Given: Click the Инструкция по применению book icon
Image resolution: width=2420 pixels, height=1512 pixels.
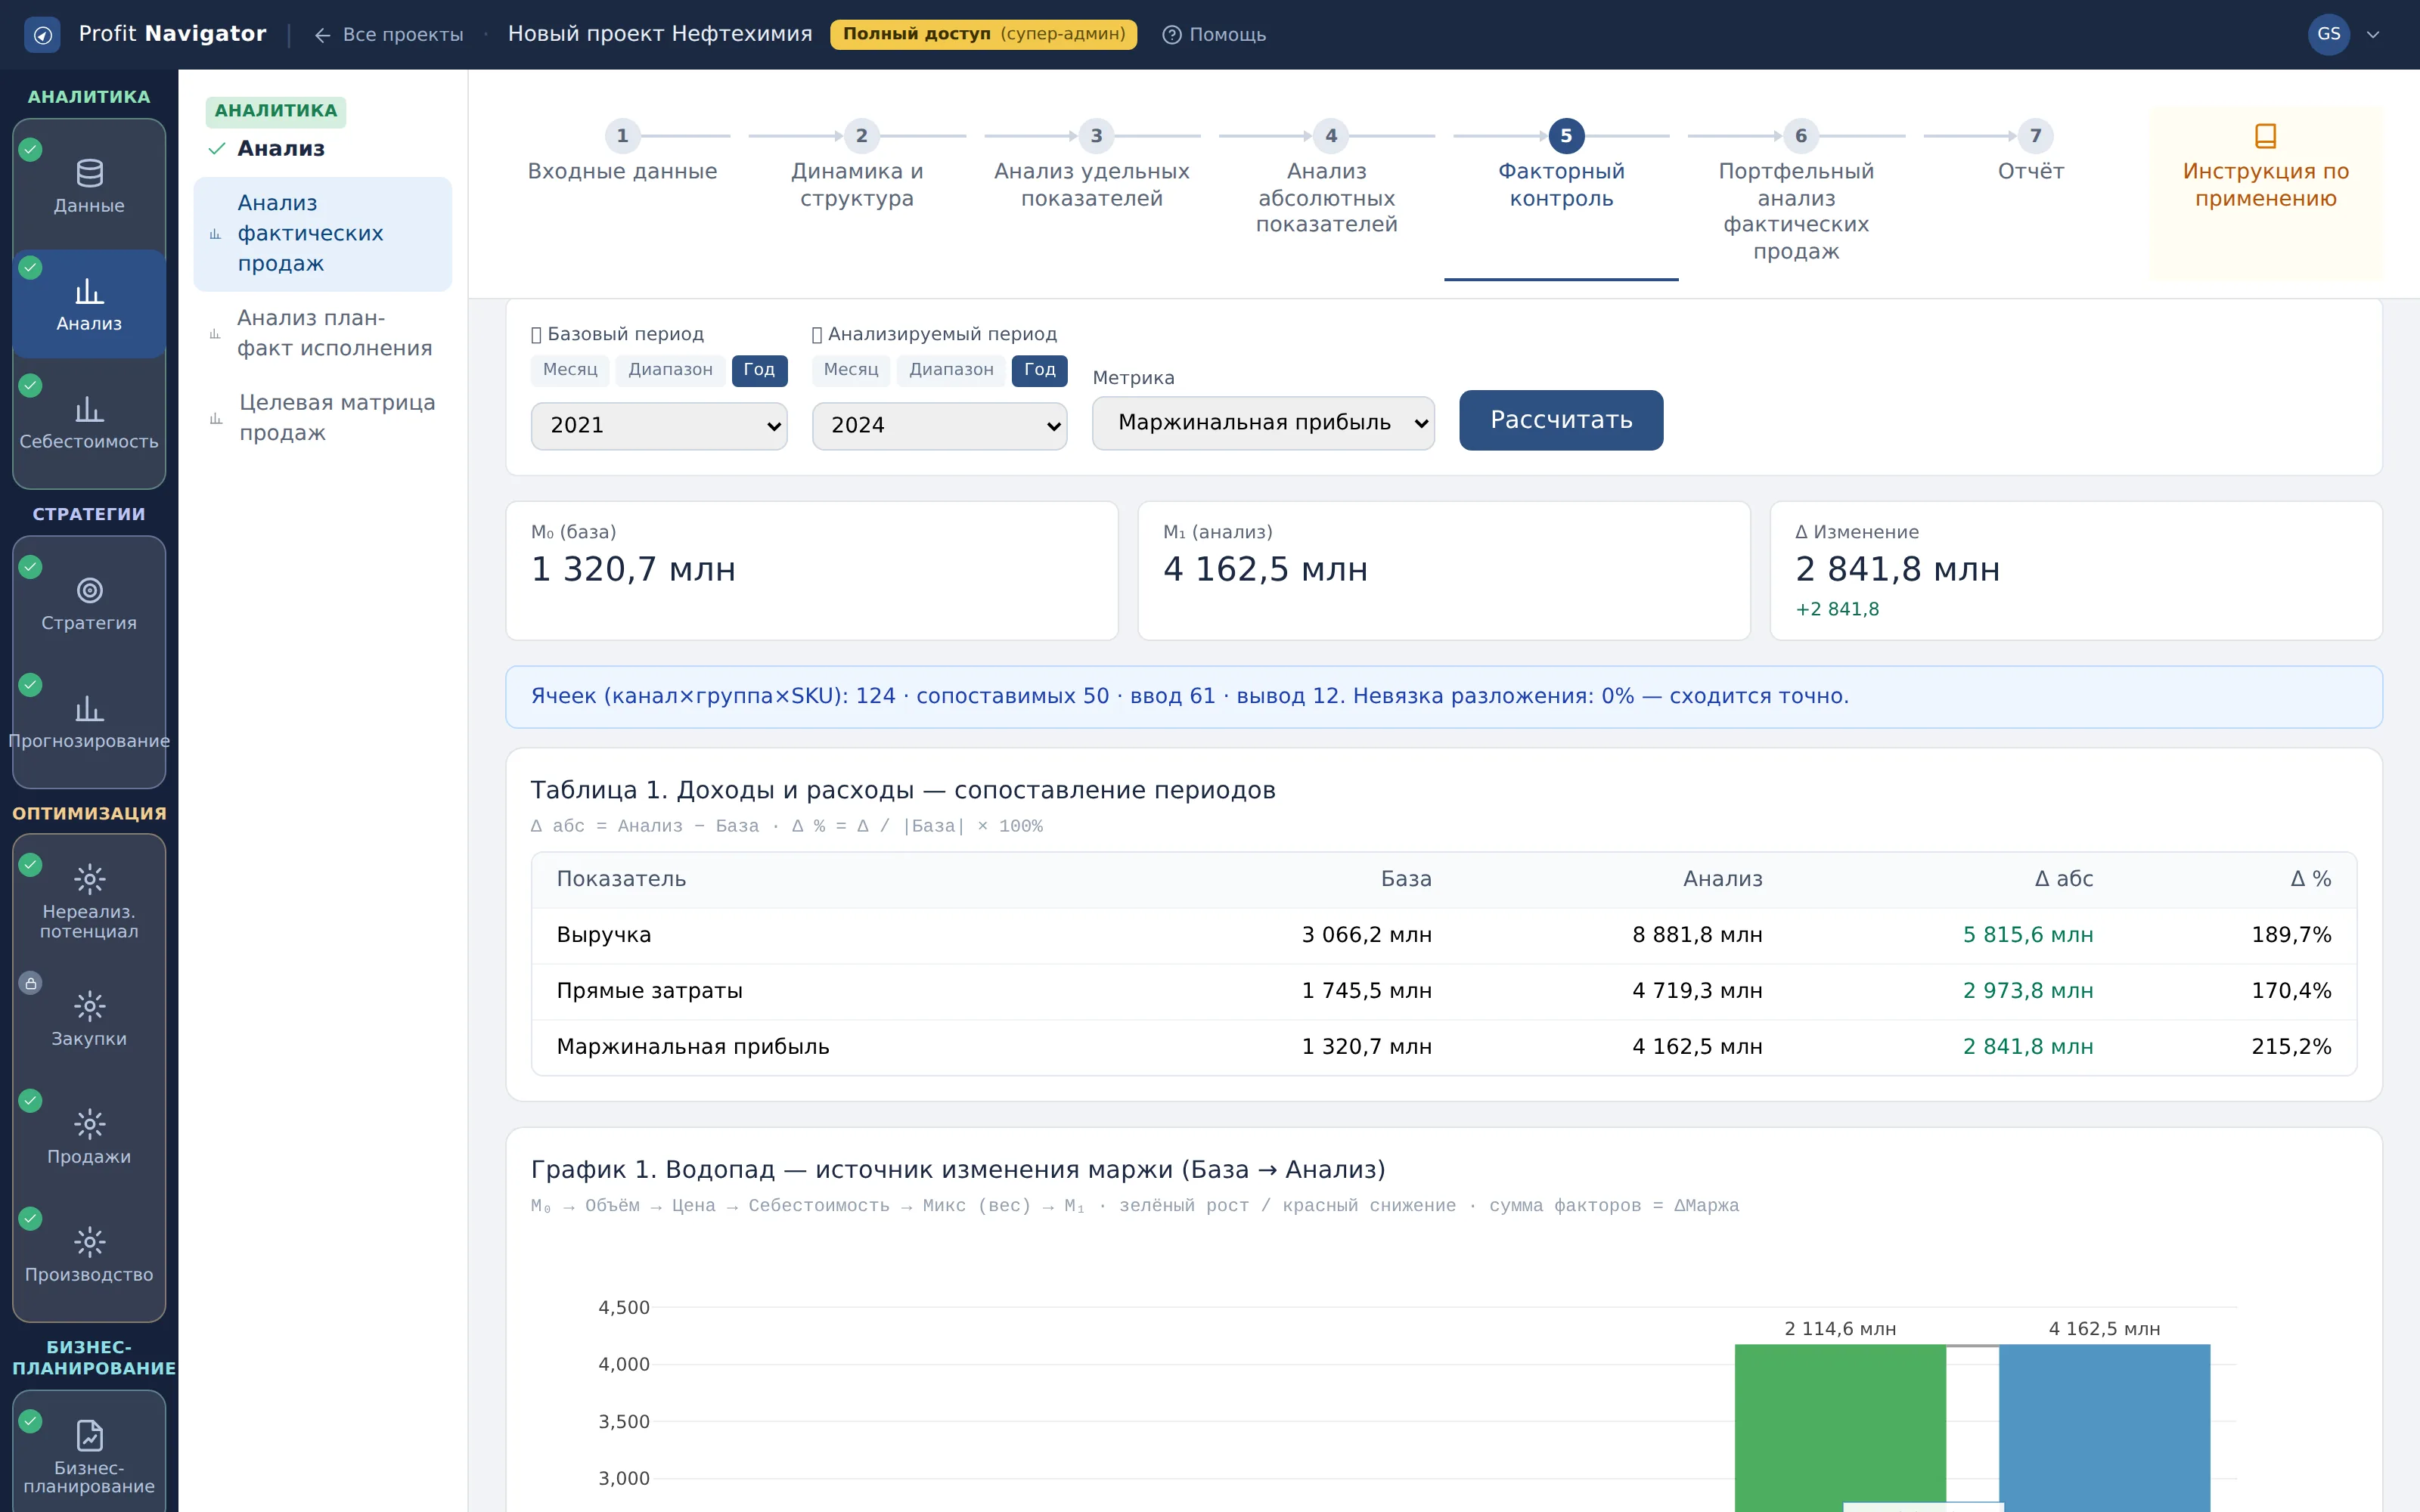Looking at the screenshot, I should click(2265, 136).
